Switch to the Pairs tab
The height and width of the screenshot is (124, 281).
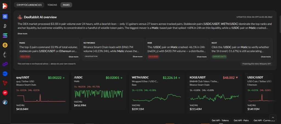click(x=66, y=5)
